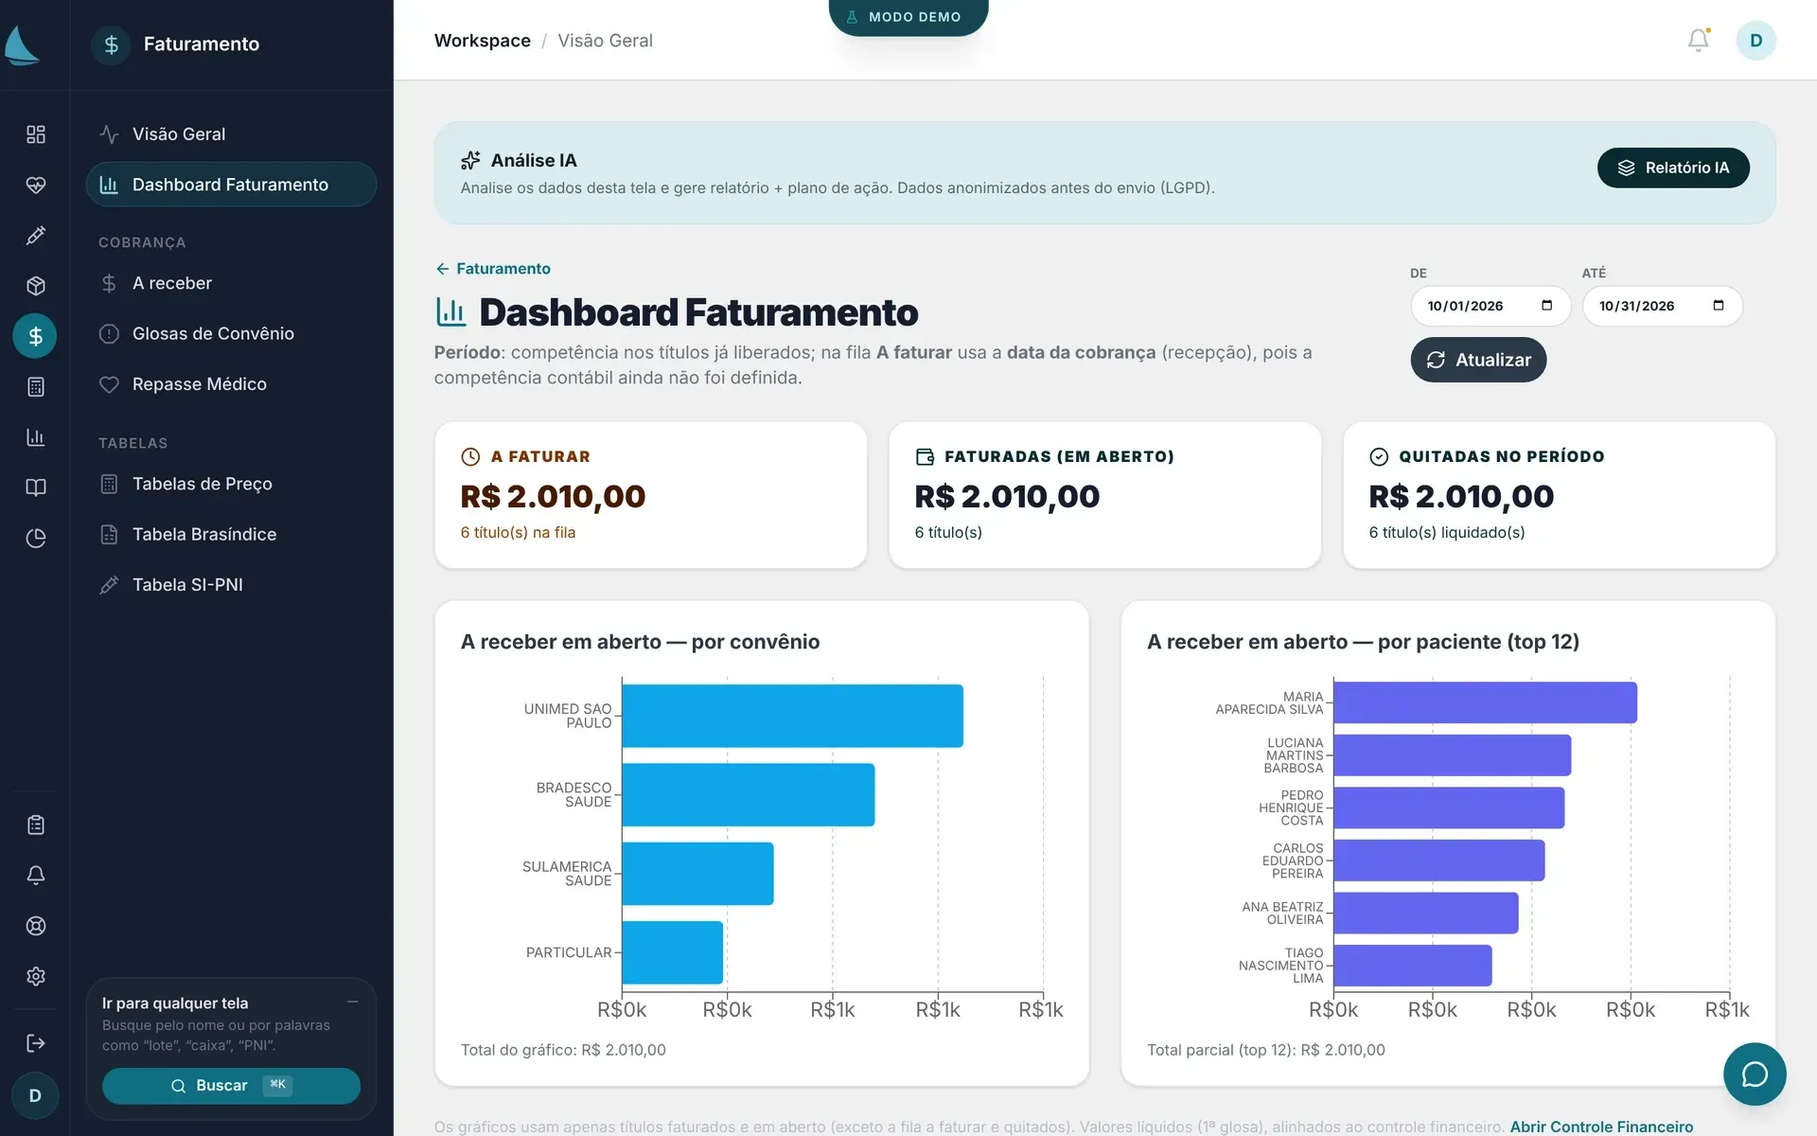Open the open-book icon in rail
Screen dimensions: 1817x1136
(35, 488)
